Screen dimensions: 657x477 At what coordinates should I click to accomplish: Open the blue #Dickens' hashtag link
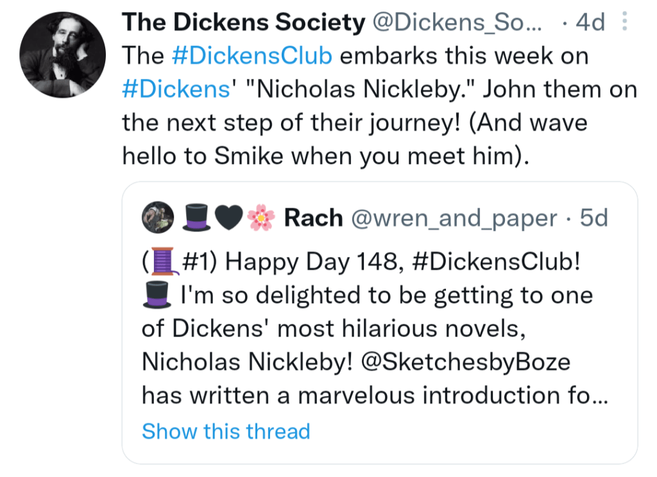(176, 88)
